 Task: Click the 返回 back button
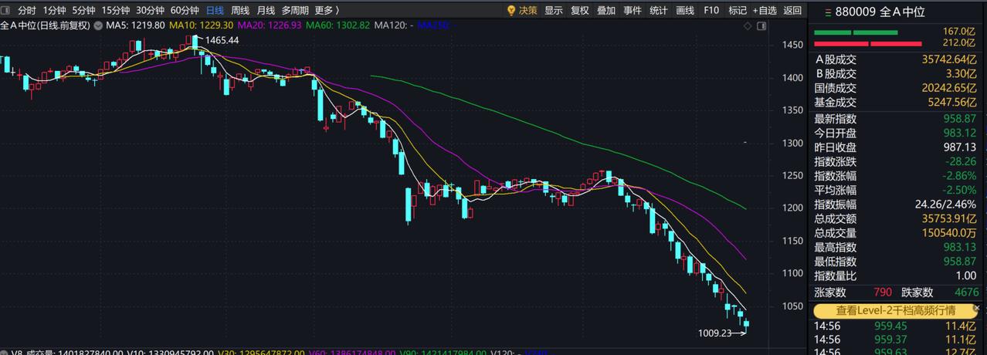pos(792,11)
